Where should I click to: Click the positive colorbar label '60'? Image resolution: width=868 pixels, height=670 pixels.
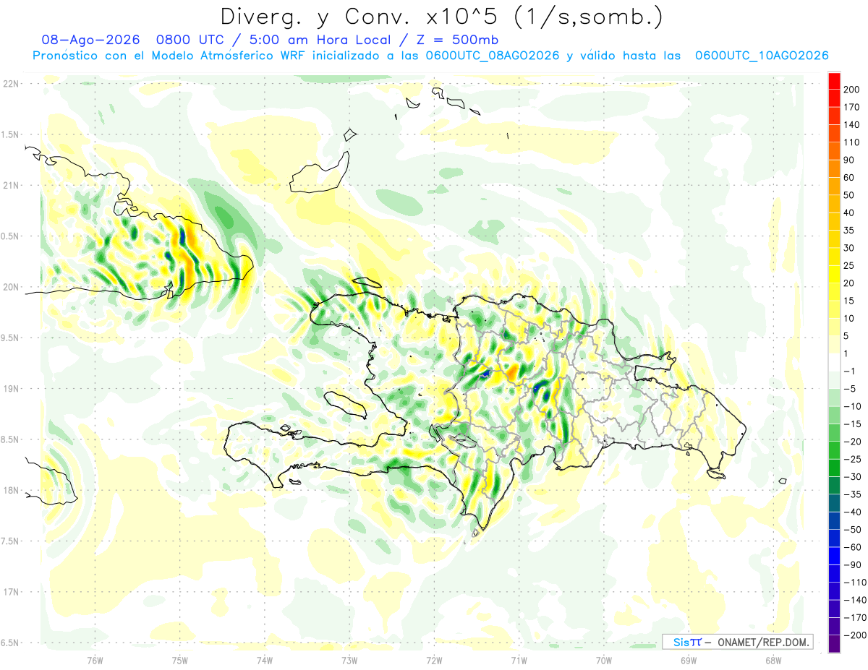point(849,177)
